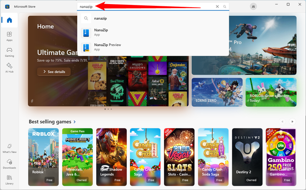
Task: Show previous games with the left carousel arrow
Action: 282,122
